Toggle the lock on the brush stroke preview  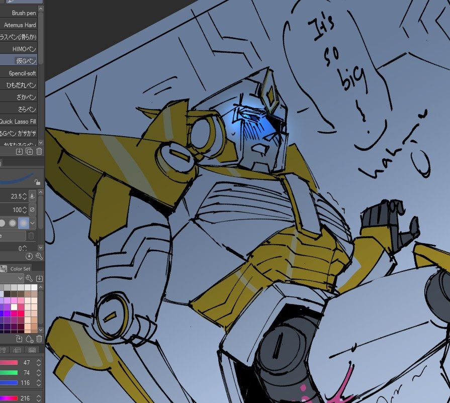(37, 182)
